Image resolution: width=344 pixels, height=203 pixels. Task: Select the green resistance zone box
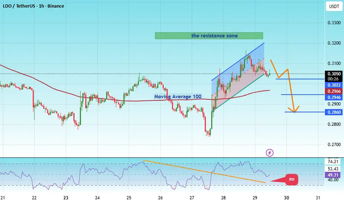coord(209,35)
